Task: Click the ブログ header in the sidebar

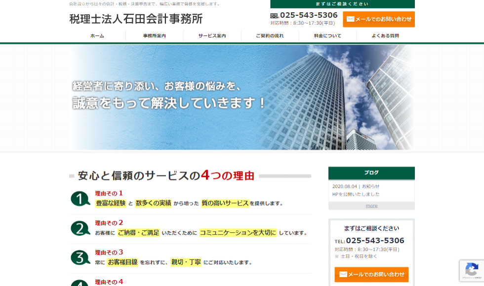Action: point(371,173)
